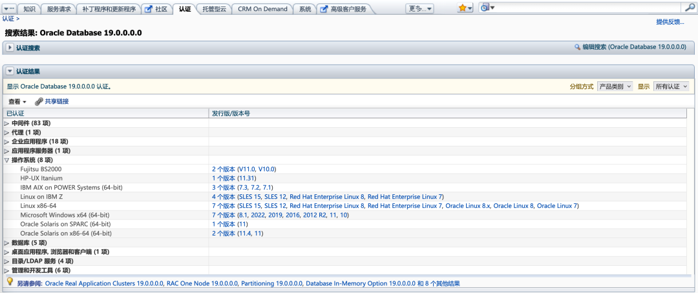Click the light bulb see-also icon
This screenshot has width=698, height=293.
pyautogui.click(x=10, y=282)
